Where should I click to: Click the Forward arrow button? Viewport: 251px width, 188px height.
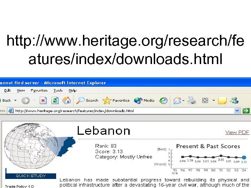25,101
